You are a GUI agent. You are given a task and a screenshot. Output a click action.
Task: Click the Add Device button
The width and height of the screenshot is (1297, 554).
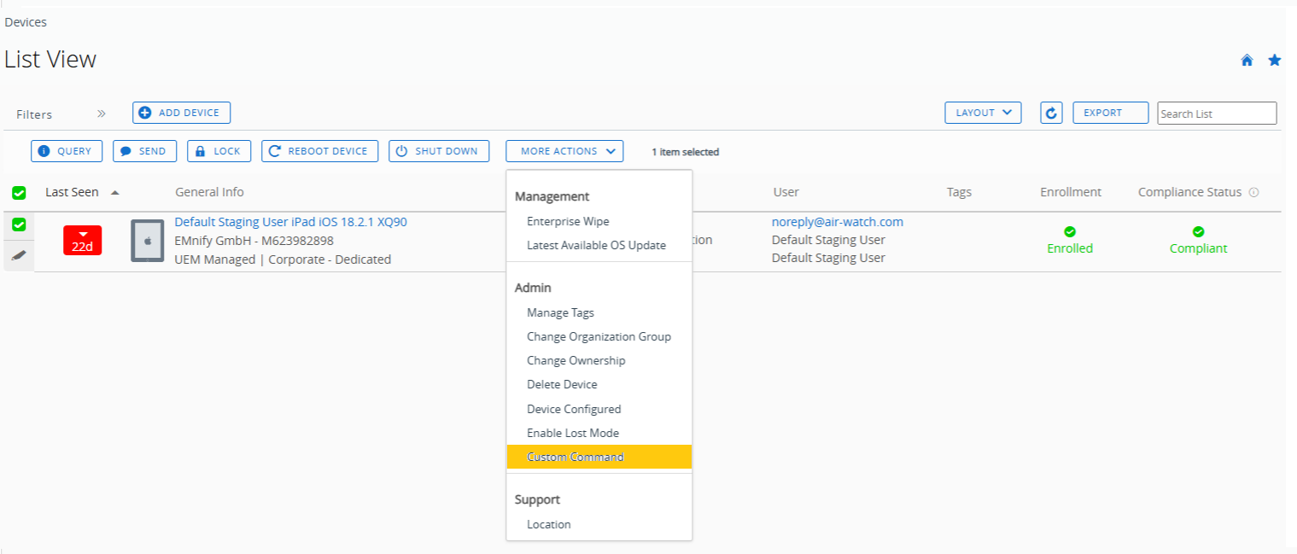coord(181,113)
